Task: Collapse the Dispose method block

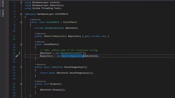Action: [x=21, y=84]
